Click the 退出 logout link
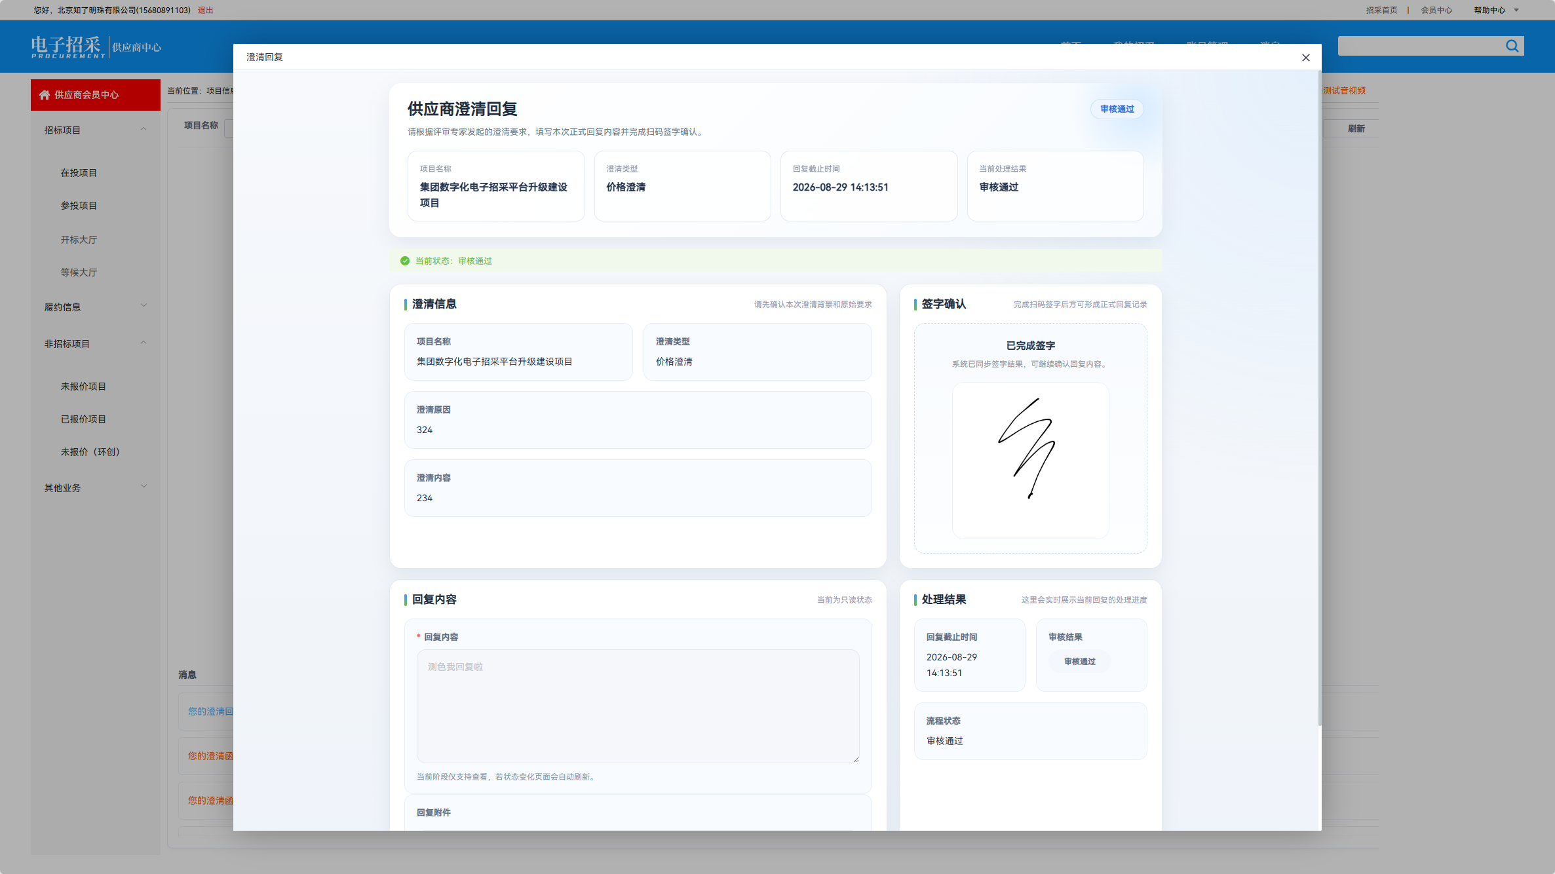This screenshot has height=874, width=1555. click(x=206, y=10)
